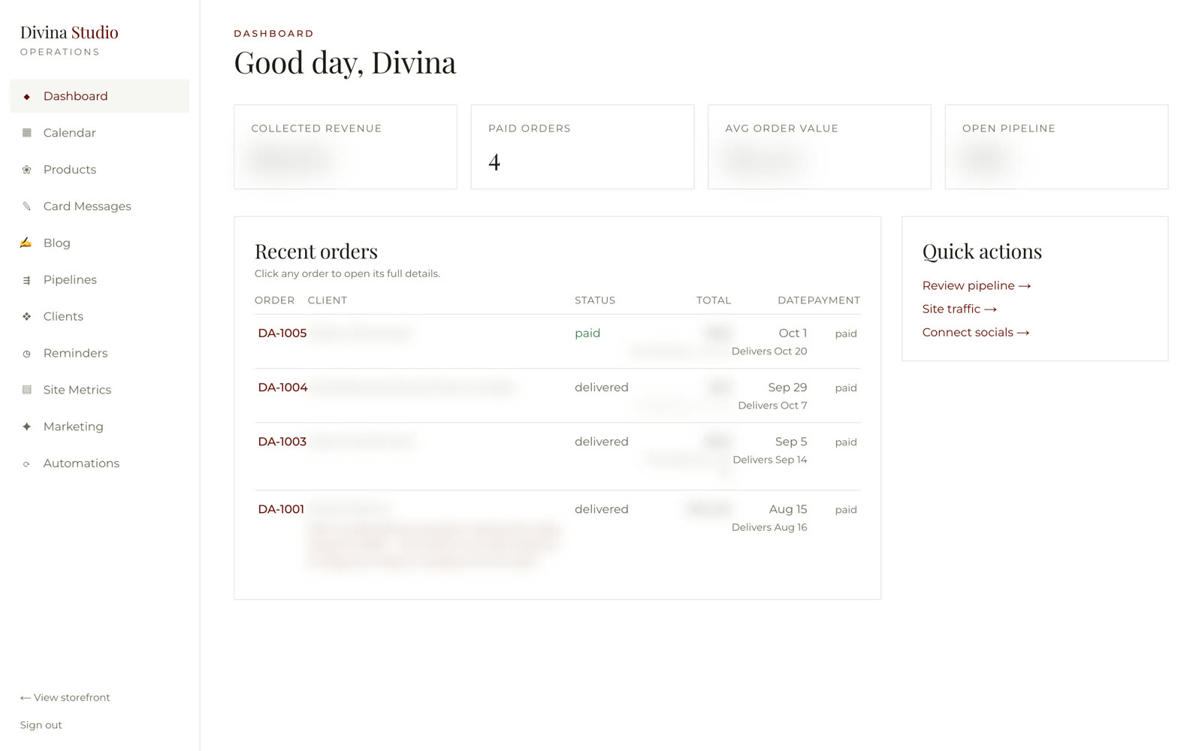The height and width of the screenshot is (751, 1202).
Task: Open the Site traffic quick action
Action: (x=959, y=309)
